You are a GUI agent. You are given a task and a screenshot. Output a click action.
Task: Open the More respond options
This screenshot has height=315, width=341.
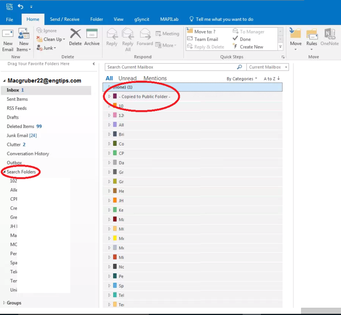[x=166, y=45]
